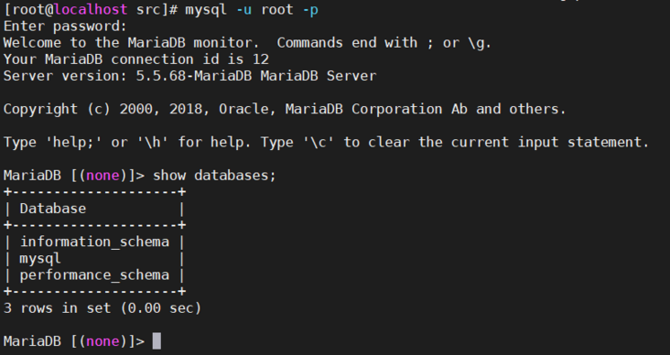Image resolution: width=670 pixels, height=355 pixels.
Task: Select the mysql database row
Action: point(94,258)
